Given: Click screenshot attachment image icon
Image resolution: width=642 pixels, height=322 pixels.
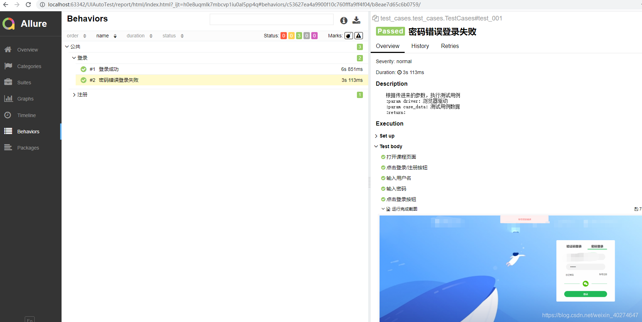Looking at the screenshot, I should [x=388, y=209].
